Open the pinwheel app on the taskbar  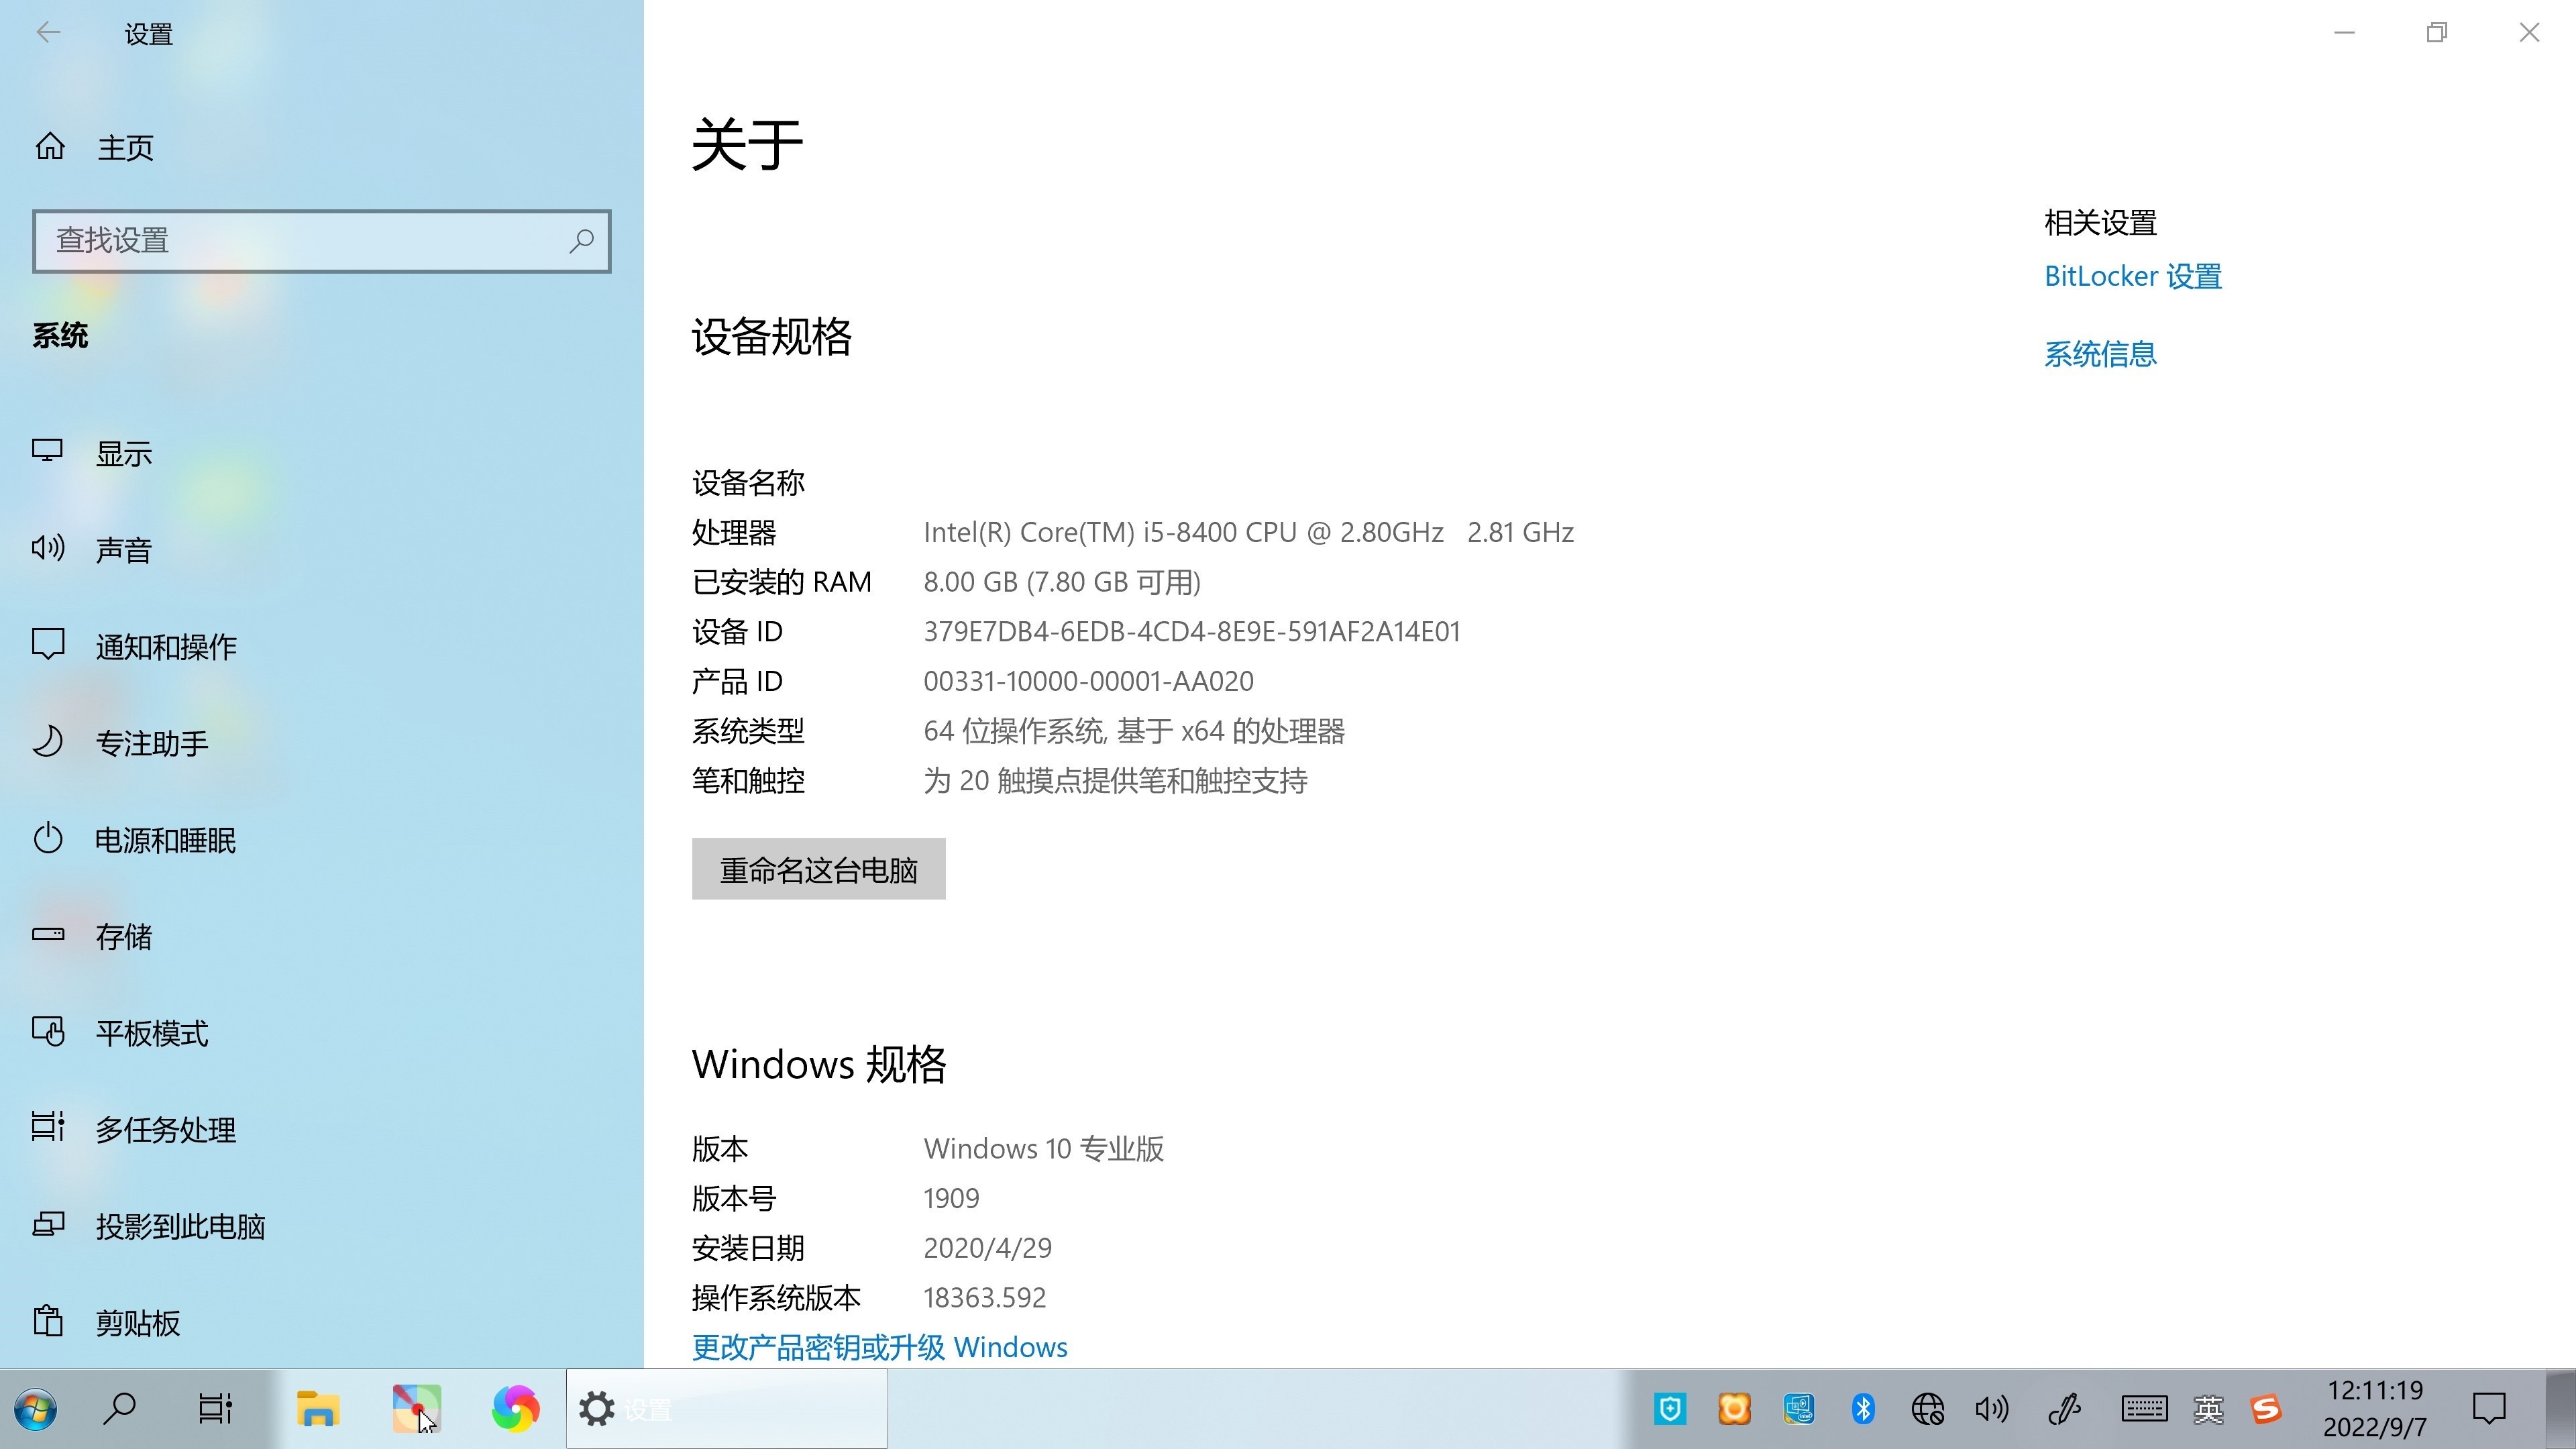[416, 1409]
